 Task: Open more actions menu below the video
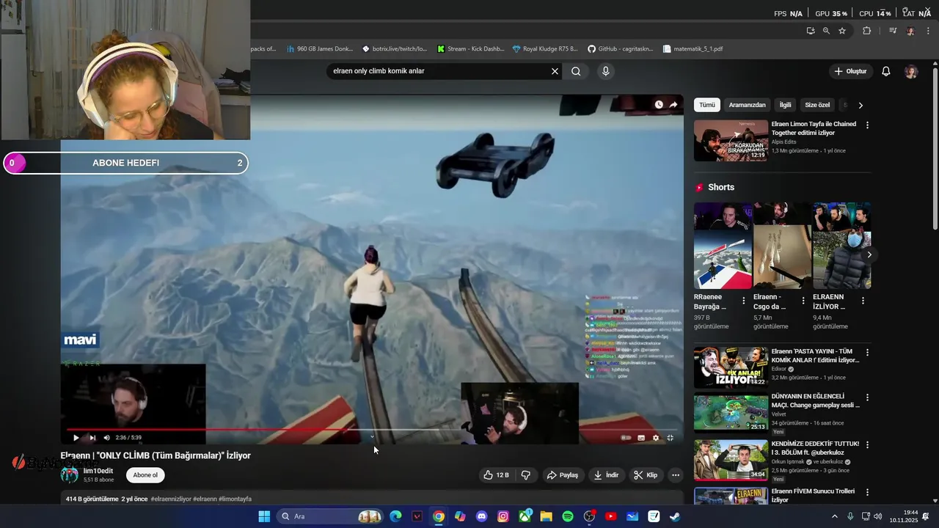click(676, 475)
